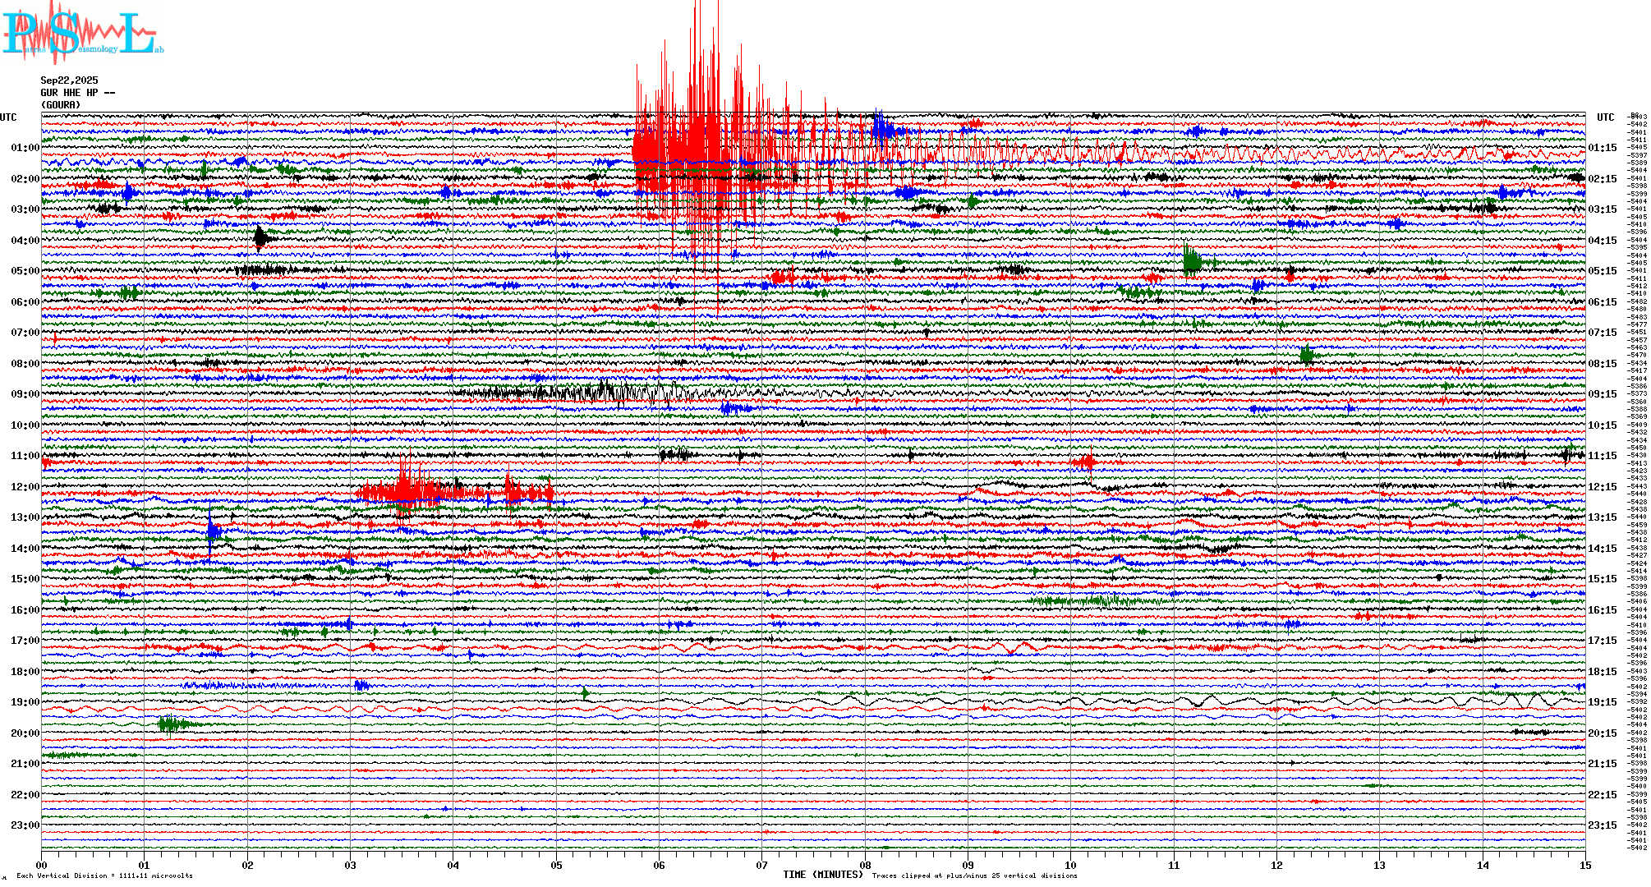
Task: Click the right UTC axis label
Action: click(x=1605, y=117)
